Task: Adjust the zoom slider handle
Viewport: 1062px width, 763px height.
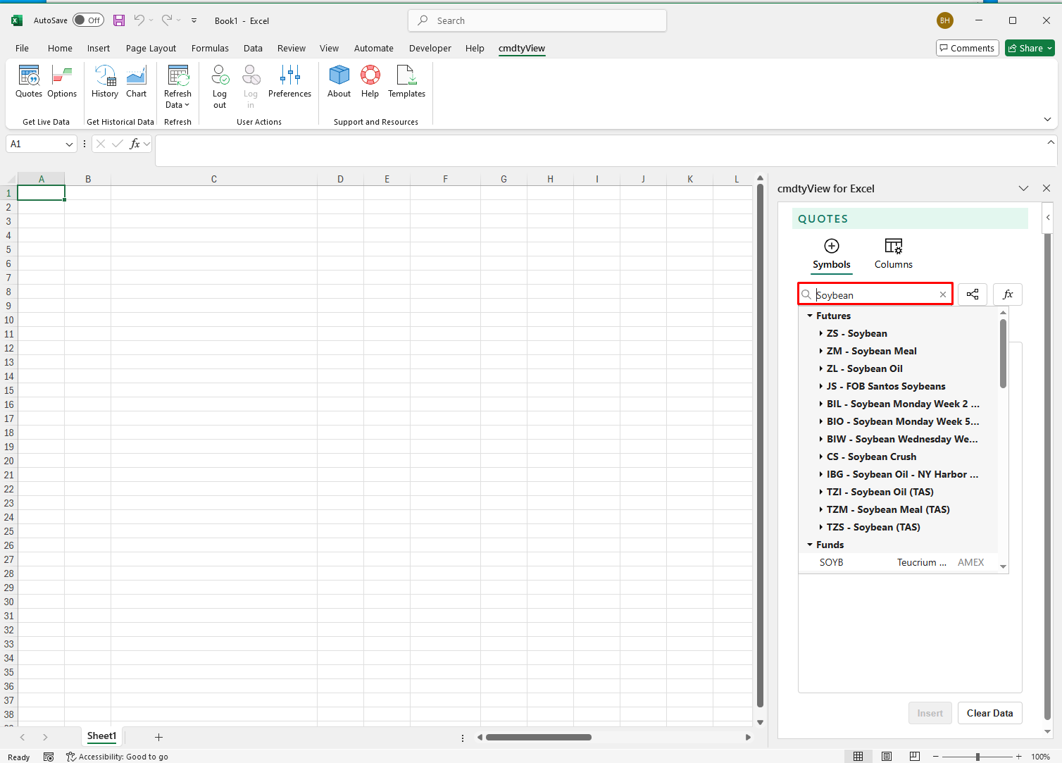Action: [x=977, y=757]
